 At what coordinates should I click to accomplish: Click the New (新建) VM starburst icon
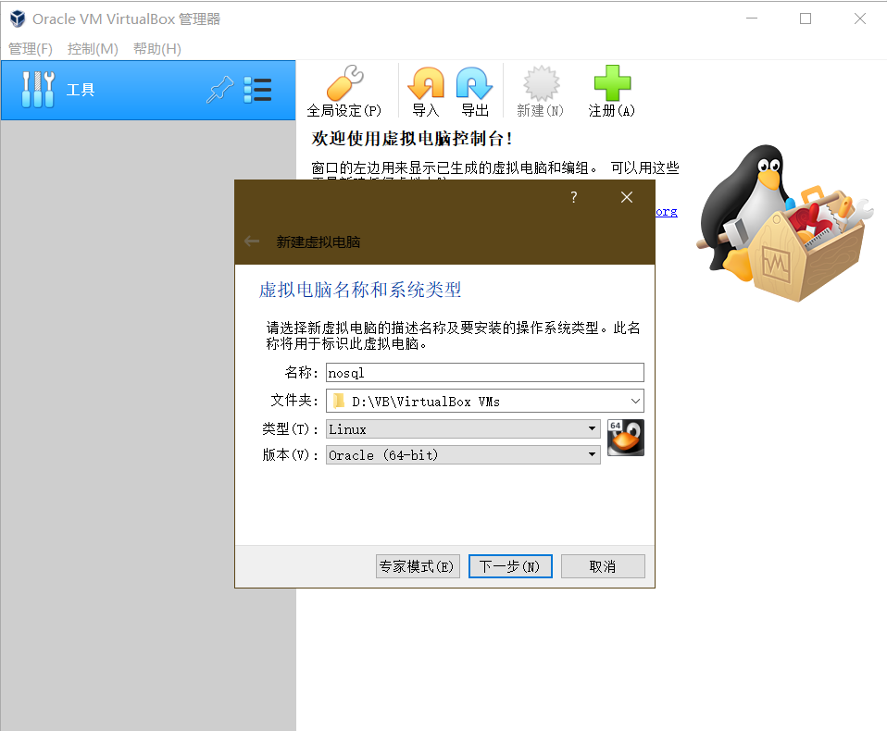(x=540, y=91)
